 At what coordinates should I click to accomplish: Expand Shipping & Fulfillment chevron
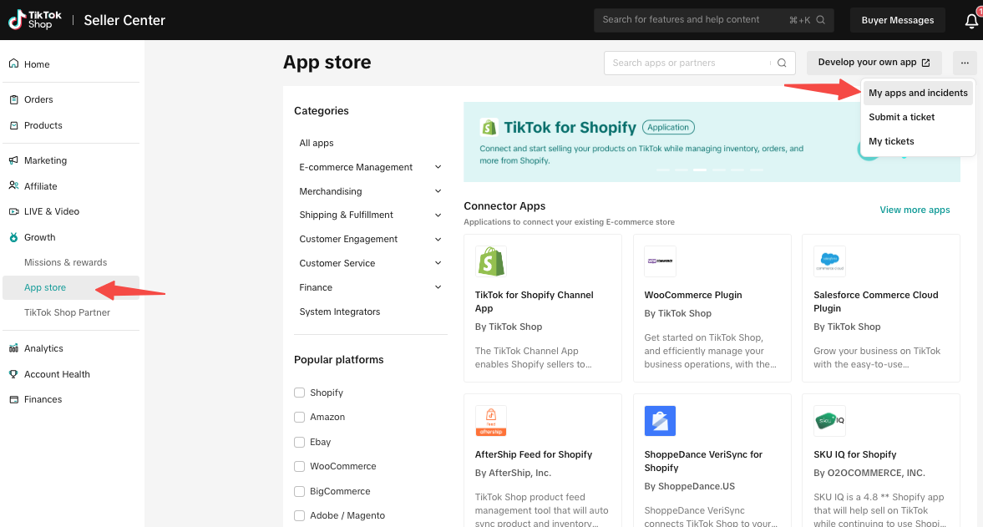(x=438, y=215)
